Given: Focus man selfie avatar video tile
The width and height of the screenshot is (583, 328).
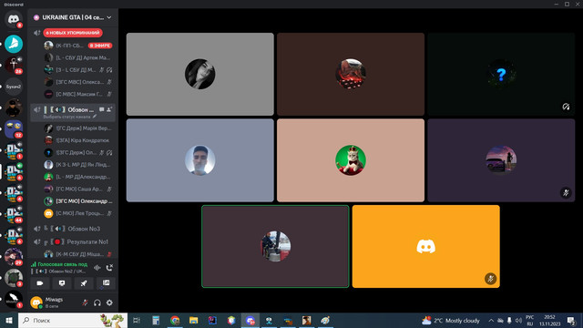Looking at the screenshot, I should click(x=200, y=160).
